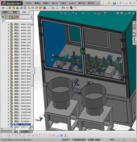Select the 运动算例1 bottom tab
137x142 pixels.
[26, 132]
